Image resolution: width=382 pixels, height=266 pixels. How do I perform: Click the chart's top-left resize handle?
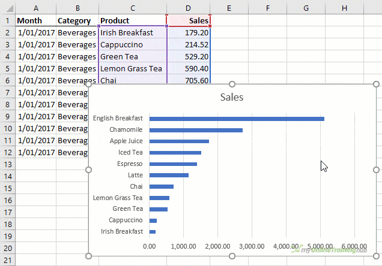coord(89,84)
